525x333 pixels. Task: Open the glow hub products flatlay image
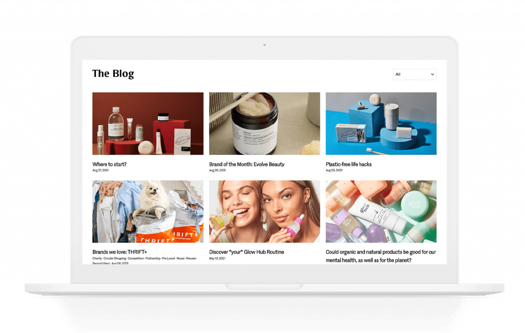point(381,212)
